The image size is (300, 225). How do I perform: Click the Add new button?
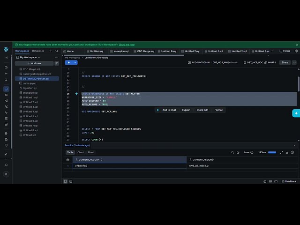(x=34, y=63)
